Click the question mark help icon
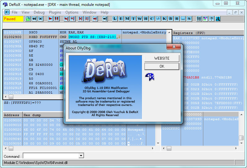The image size is (247, 168). pyautogui.click(x=212, y=19)
